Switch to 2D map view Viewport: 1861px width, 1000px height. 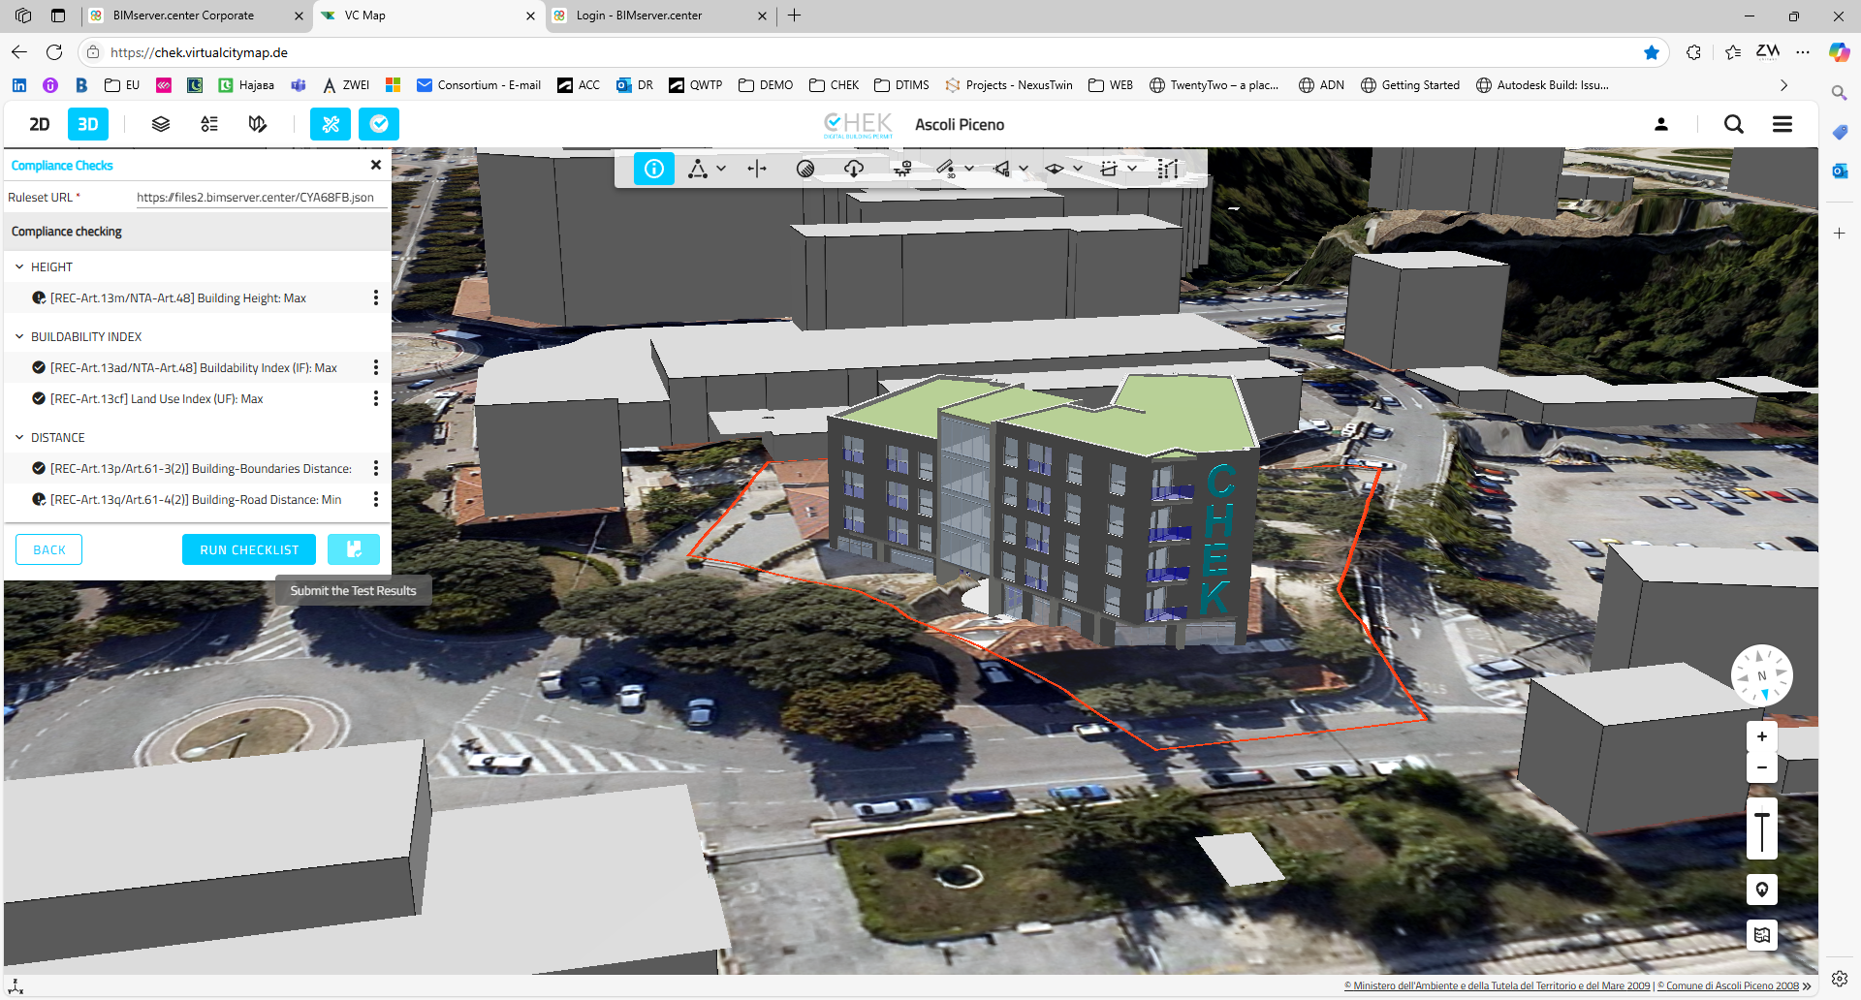pos(40,124)
